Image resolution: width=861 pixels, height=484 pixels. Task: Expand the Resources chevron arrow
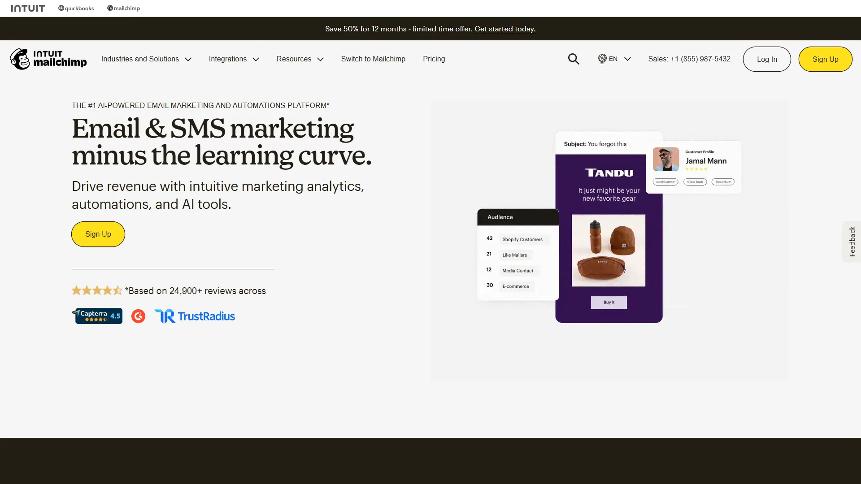pos(321,59)
